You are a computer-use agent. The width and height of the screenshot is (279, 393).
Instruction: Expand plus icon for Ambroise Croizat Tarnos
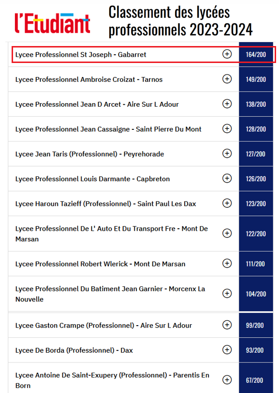pos(227,79)
